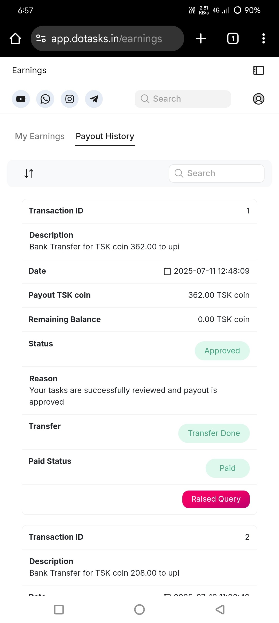The height and width of the screenshot is (623, 279).
Task: Focus the payout history Search box
Action: (x=216, y=173)
